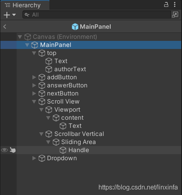
Task: Select the MainPanel prefab header title
Action: (x=95, y=27)
